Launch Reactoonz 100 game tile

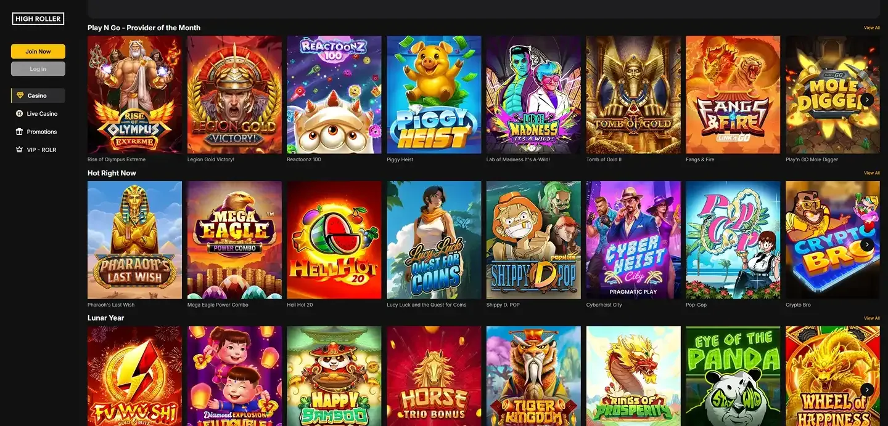point(334,95)
